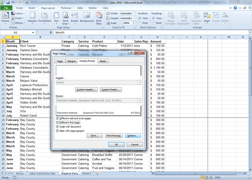Select the Bring Forward icon

coord(171,18)
